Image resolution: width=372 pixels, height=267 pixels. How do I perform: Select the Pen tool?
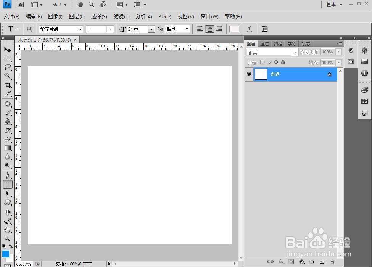(x=8, y=175)
